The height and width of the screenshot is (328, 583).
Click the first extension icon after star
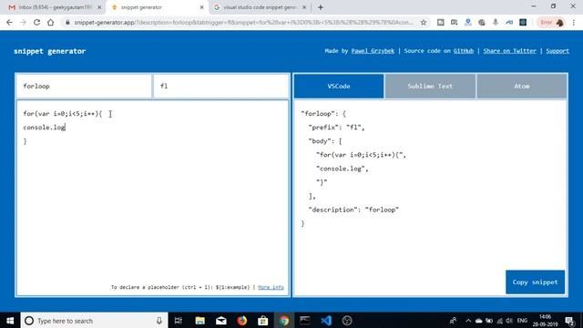tap(441, 22)
